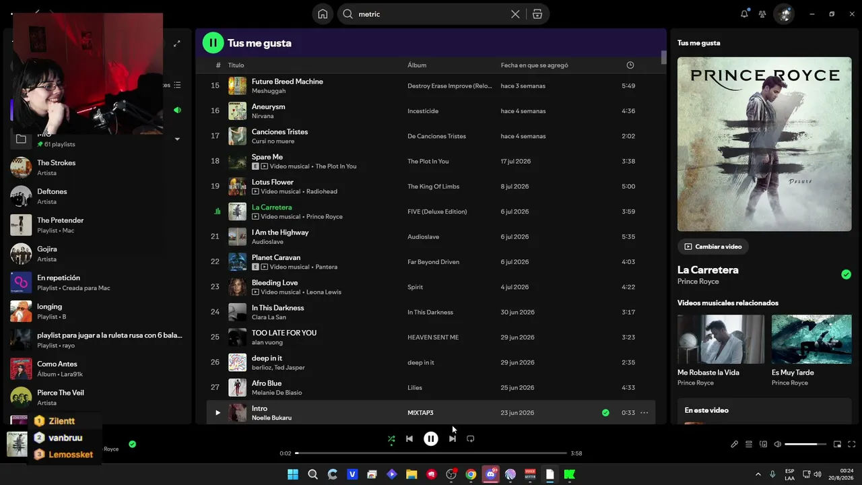
Task: Open the Browse icon in search bar
Action: [537, 14]
